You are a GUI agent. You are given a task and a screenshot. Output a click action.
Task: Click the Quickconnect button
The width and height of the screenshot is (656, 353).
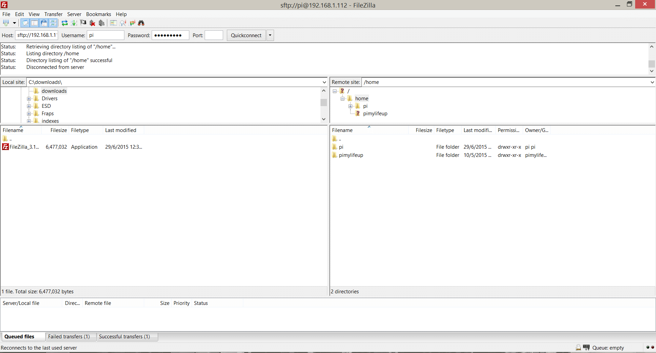click(246, 35)
